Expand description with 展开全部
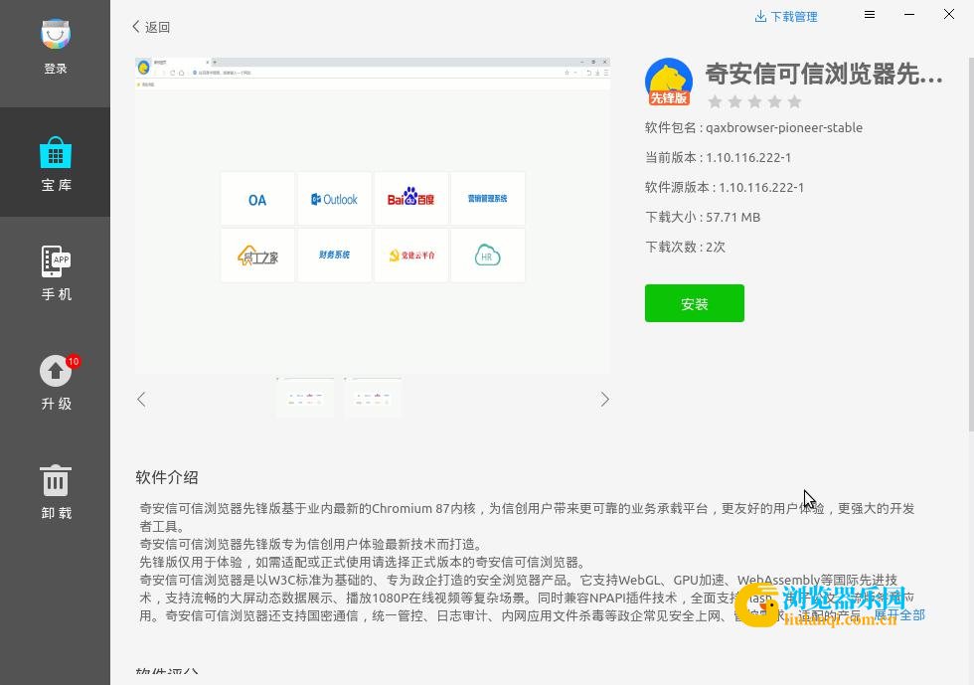The width and height of the screenshot is (974, 685). [898, 615]
